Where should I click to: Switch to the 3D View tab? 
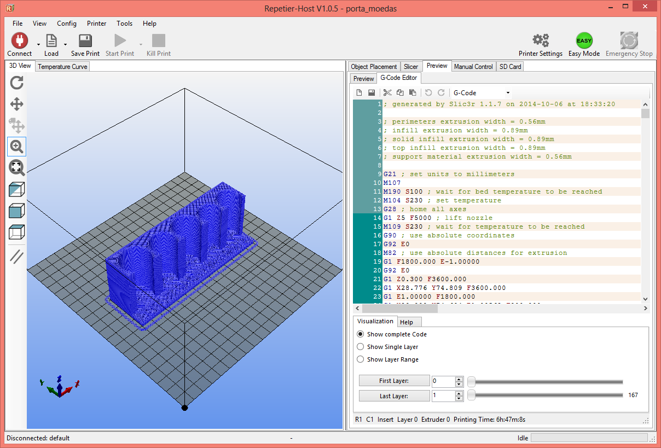click(x=20, y=66)
